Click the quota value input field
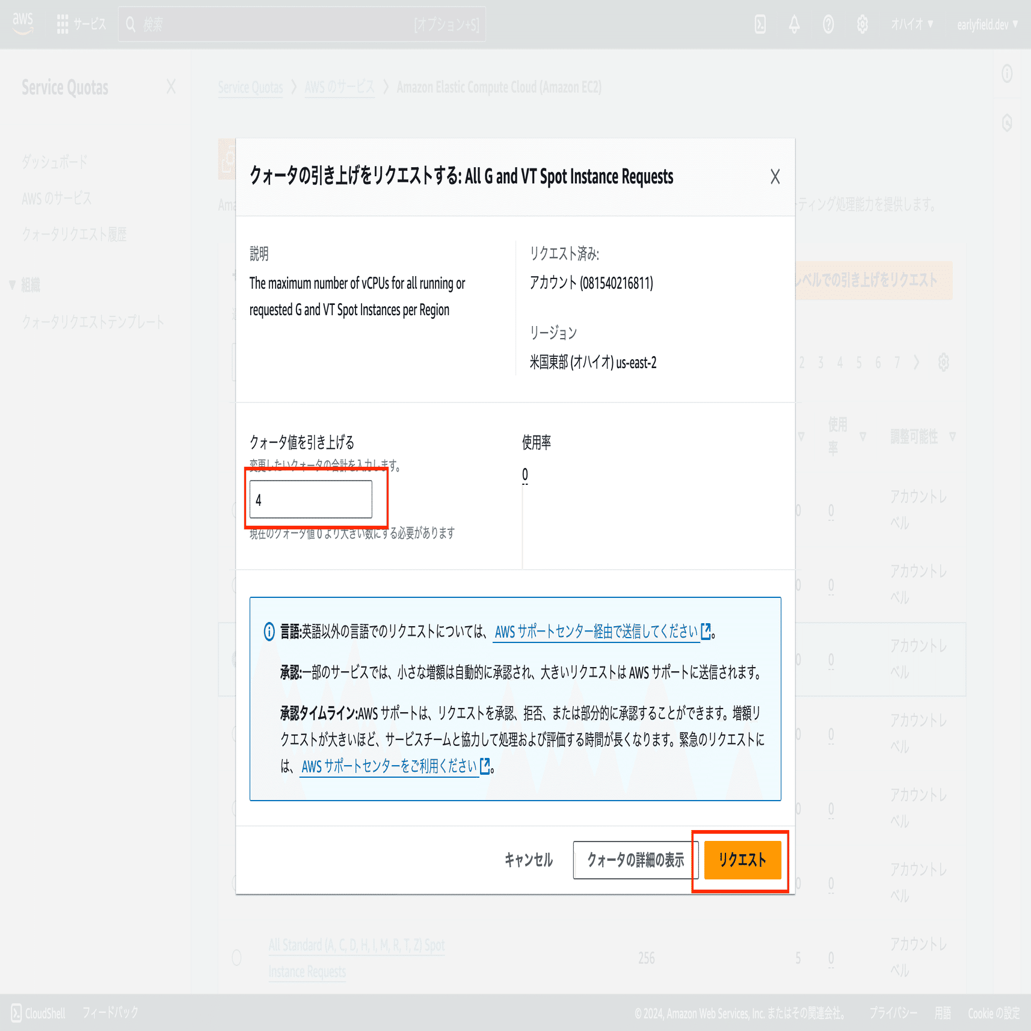Image resolution: width=1031 pixels, height=1031 pixels. click(x=311, y=499)
